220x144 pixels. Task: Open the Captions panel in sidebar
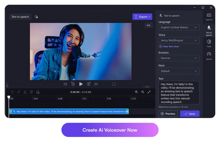point(209,17)
